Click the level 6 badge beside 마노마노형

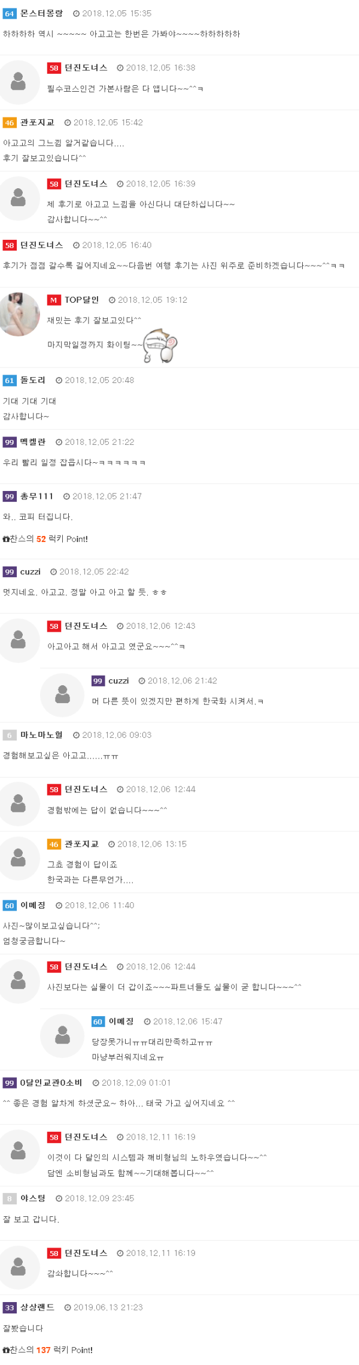10,736
